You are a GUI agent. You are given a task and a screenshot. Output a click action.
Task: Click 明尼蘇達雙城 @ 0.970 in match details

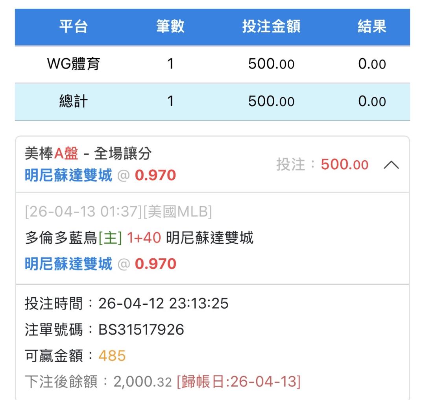pyautogui.click(x=100, y=263)
